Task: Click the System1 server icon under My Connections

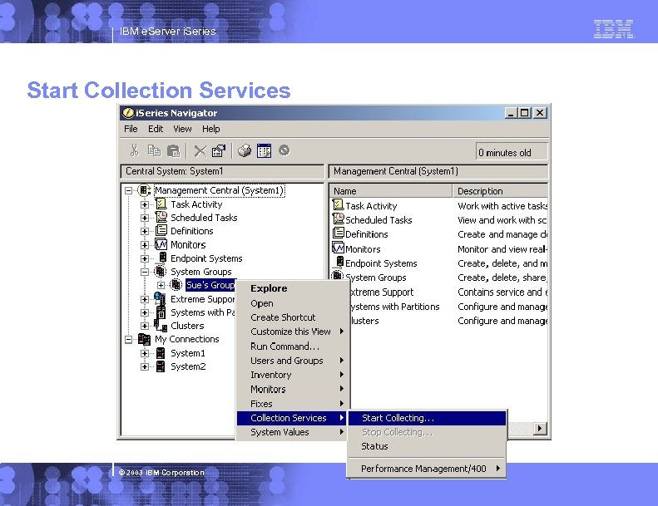Action: click(161, 353)
